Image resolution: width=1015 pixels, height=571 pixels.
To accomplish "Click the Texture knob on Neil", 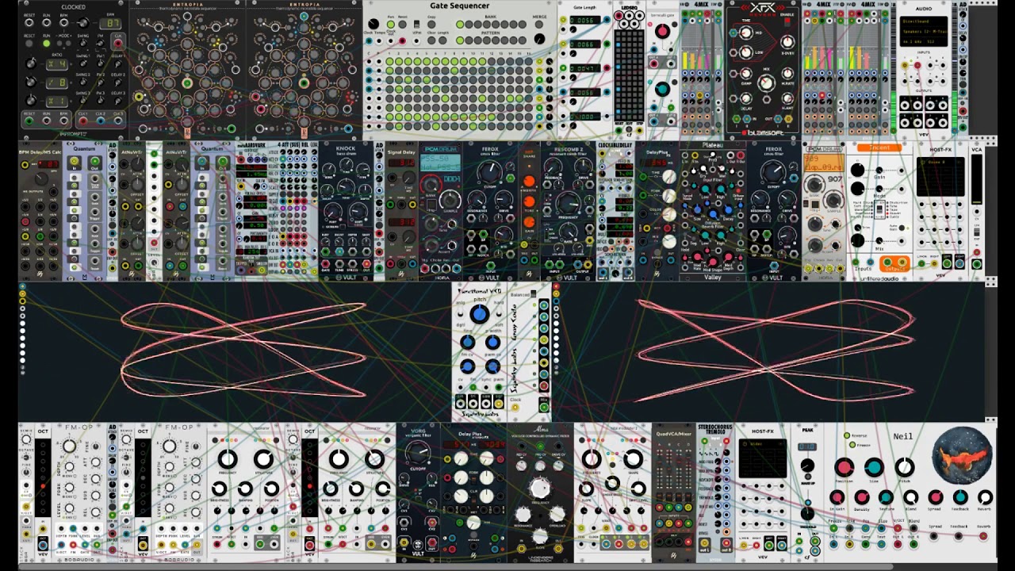I will 887,497.
